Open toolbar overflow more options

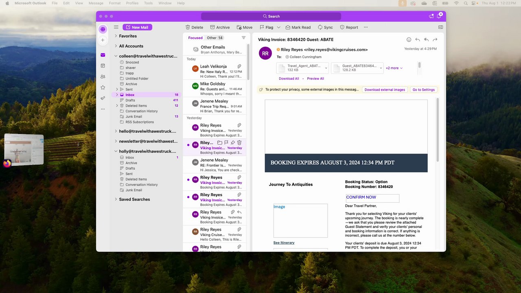(x=366, y=27)
